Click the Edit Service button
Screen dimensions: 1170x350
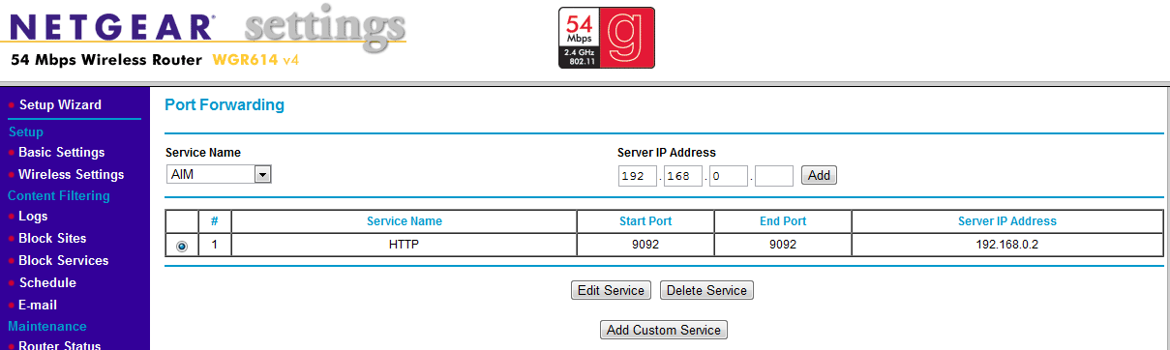pos(611,290)
